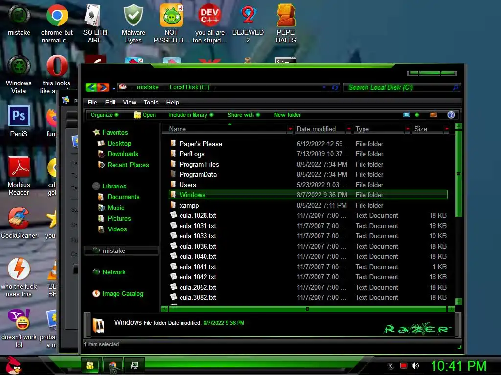The width and height of the screenshot is (501, 375).
Task: Select eula.1028.txt file icon
Action: (174, 215)
